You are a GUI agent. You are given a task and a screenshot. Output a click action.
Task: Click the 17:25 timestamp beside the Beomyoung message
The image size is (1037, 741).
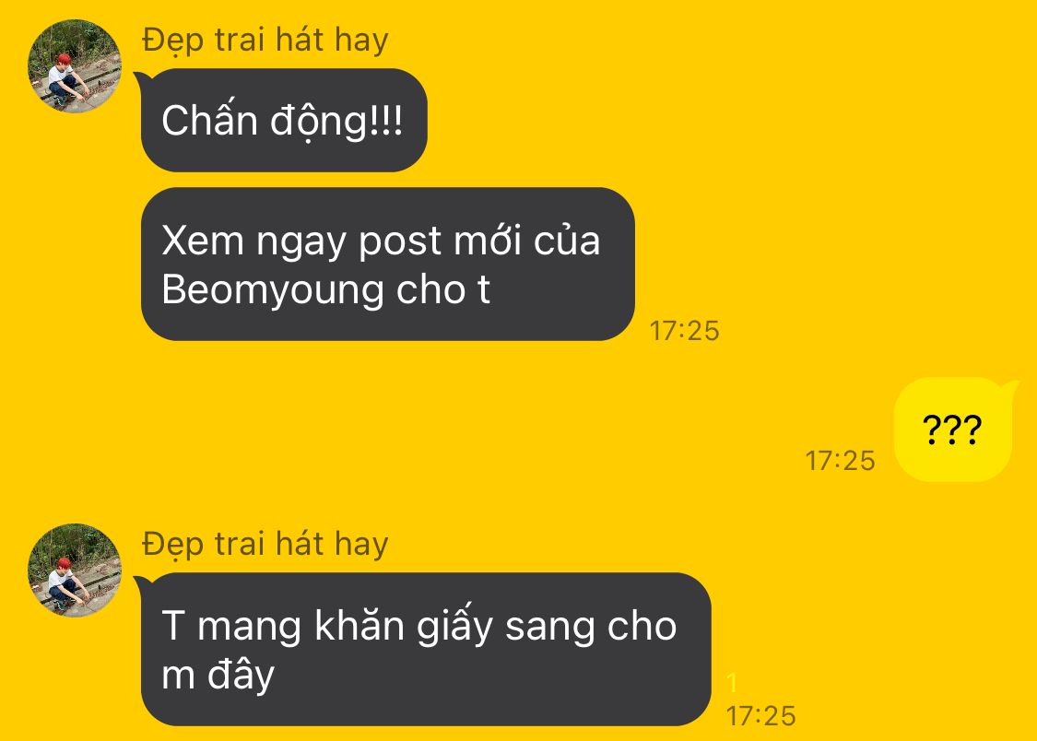tap(684, 331)
